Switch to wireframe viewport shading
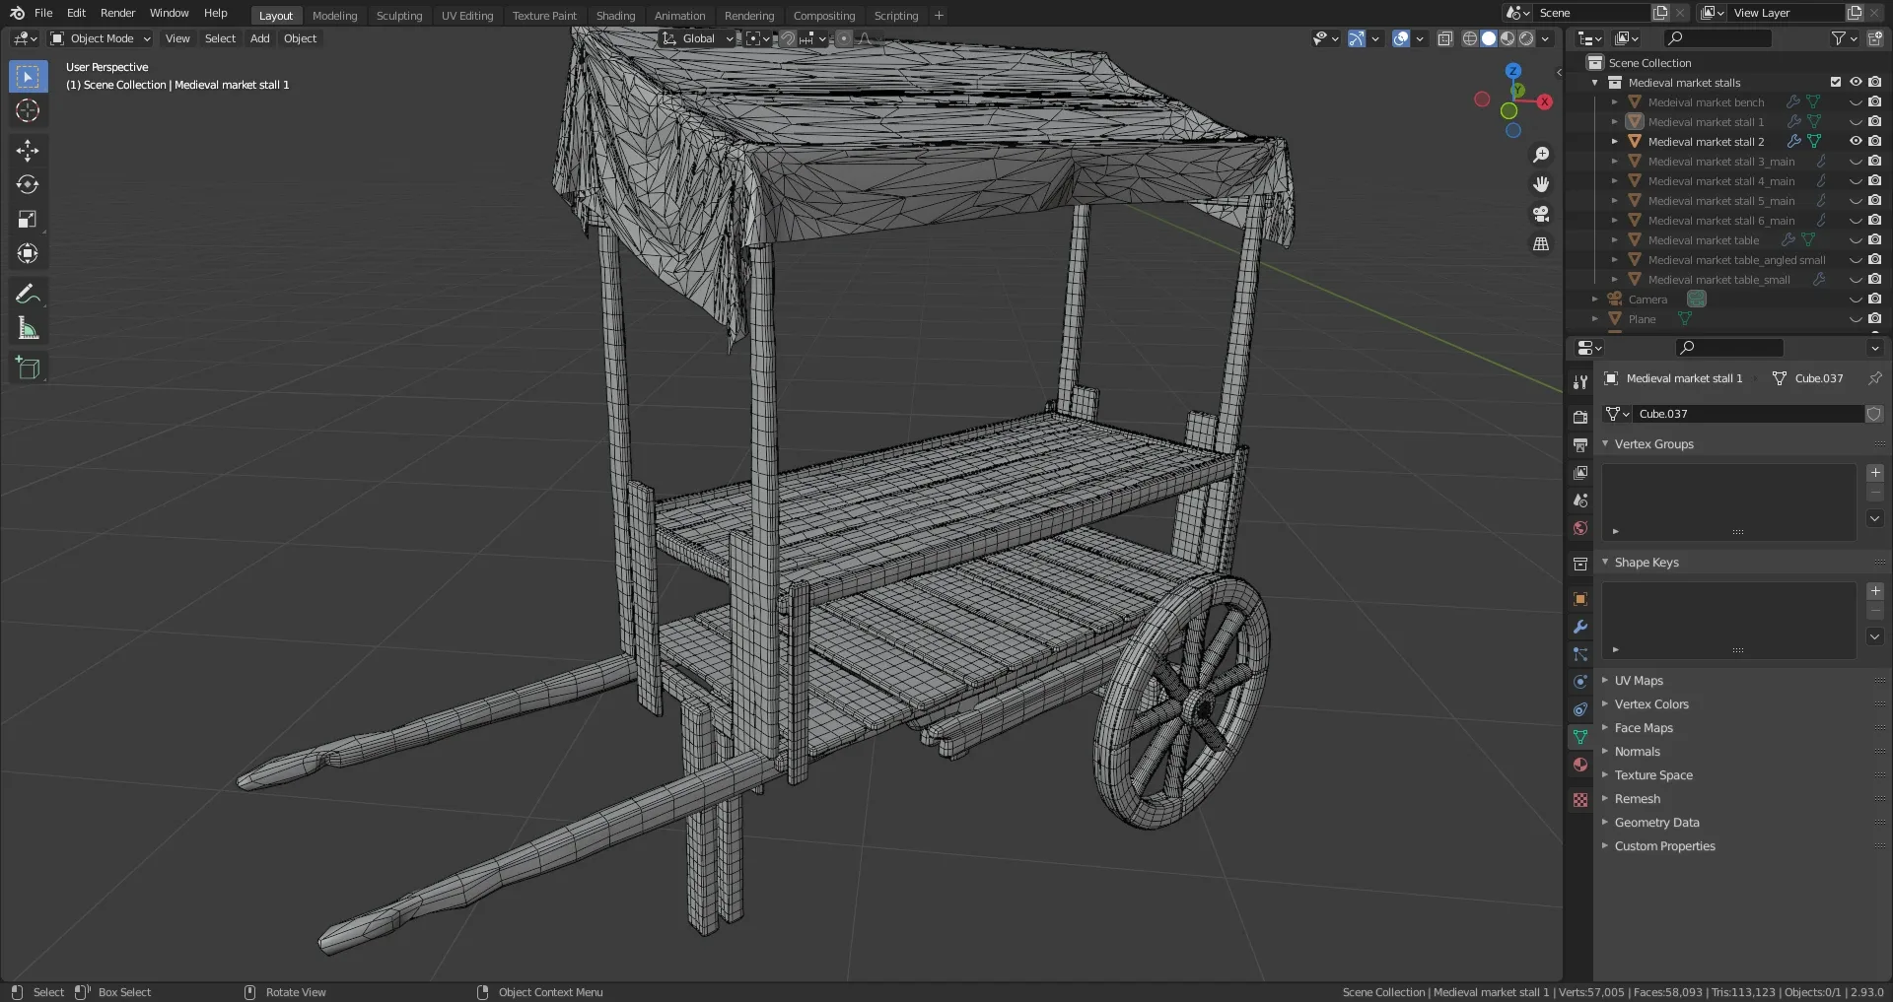 1470,38
